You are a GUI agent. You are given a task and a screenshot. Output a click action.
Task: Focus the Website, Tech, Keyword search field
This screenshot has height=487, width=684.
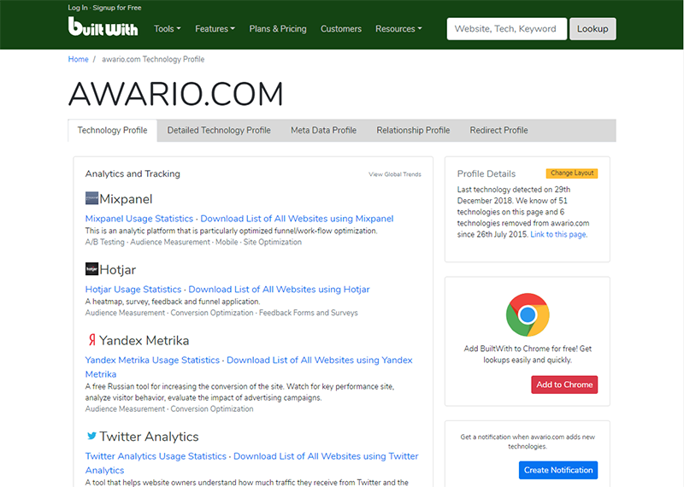click(507, 29)
